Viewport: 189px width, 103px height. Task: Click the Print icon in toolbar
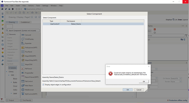tap(32, 13)
